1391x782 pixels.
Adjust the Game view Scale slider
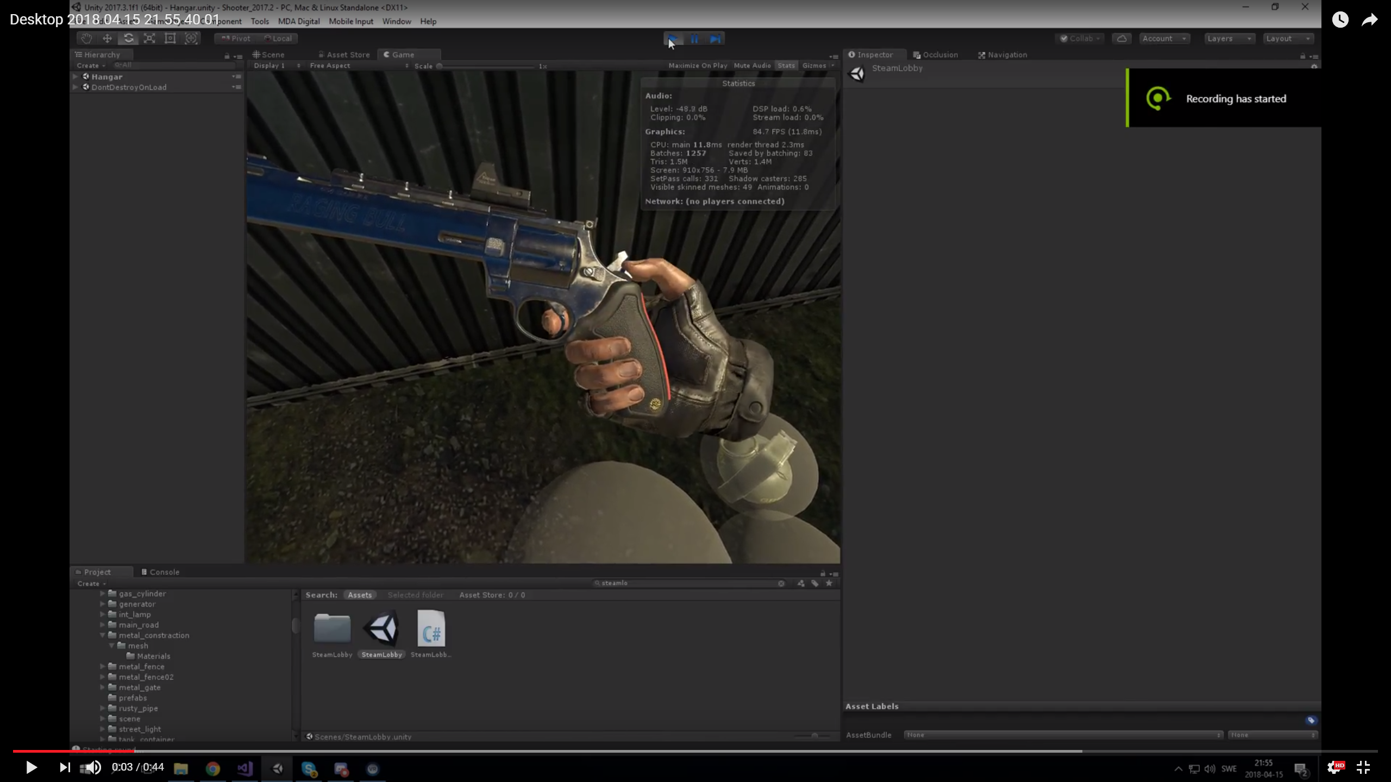(x=440, y=66)
